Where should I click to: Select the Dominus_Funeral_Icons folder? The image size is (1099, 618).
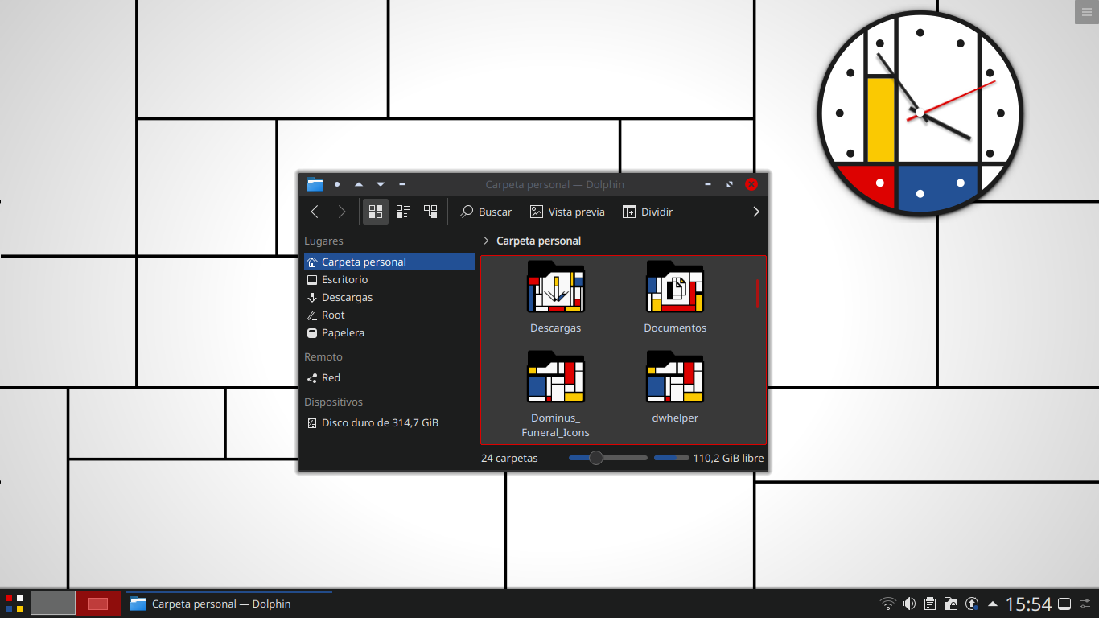tap(555, 377)
